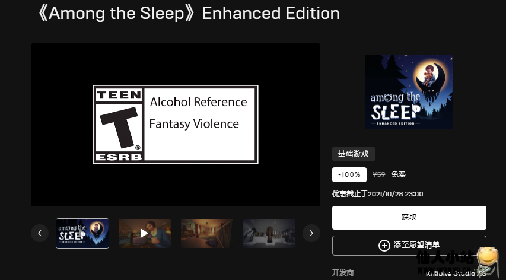This screenshot has height=280, width=506.
Task: Click the plus circle wishlist icon
Action: pyautogui.click(x=384, y=246)
